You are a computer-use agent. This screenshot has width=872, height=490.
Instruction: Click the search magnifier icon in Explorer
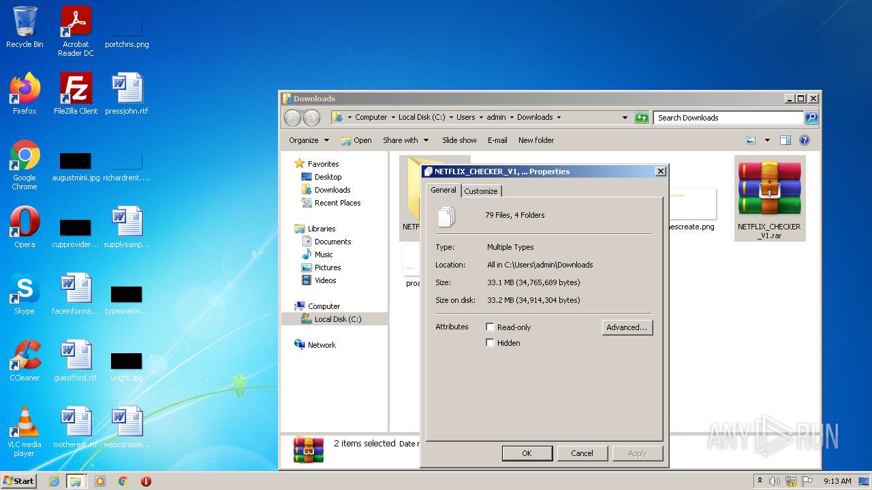811,117
